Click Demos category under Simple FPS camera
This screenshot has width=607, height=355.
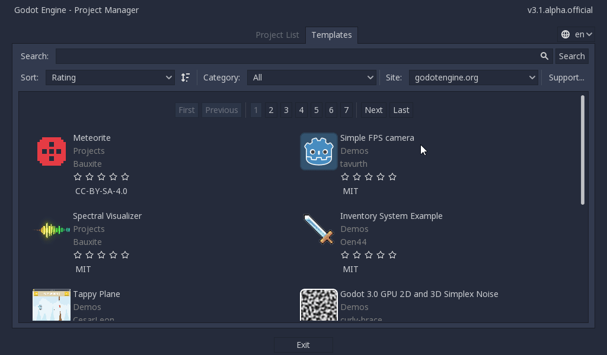[x=354, y=151]
